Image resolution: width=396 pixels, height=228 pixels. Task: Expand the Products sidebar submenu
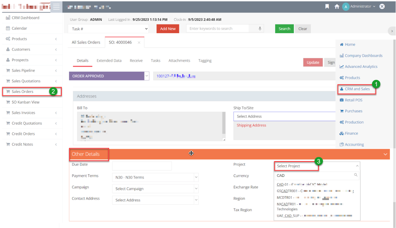coord(56,39)
